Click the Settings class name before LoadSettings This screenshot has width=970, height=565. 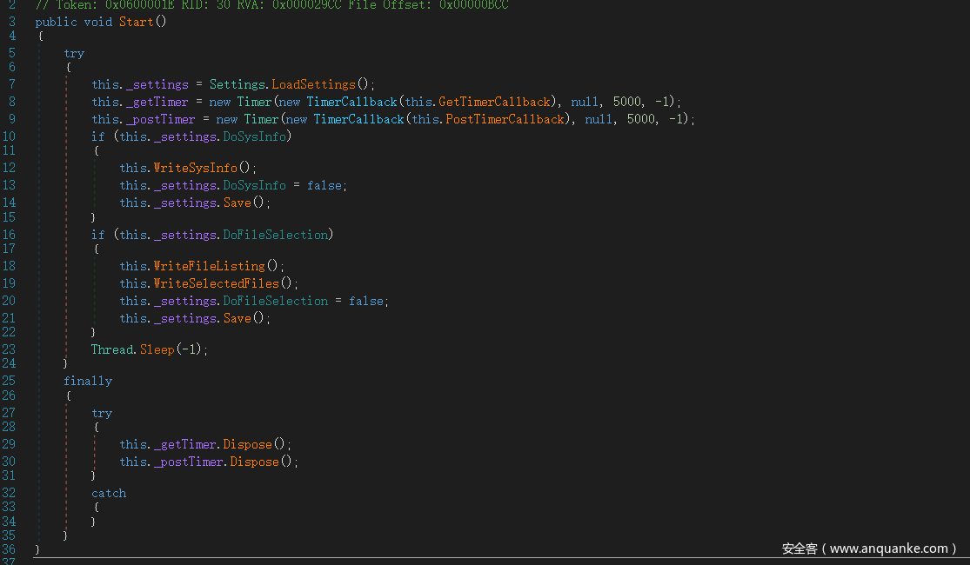237,84
